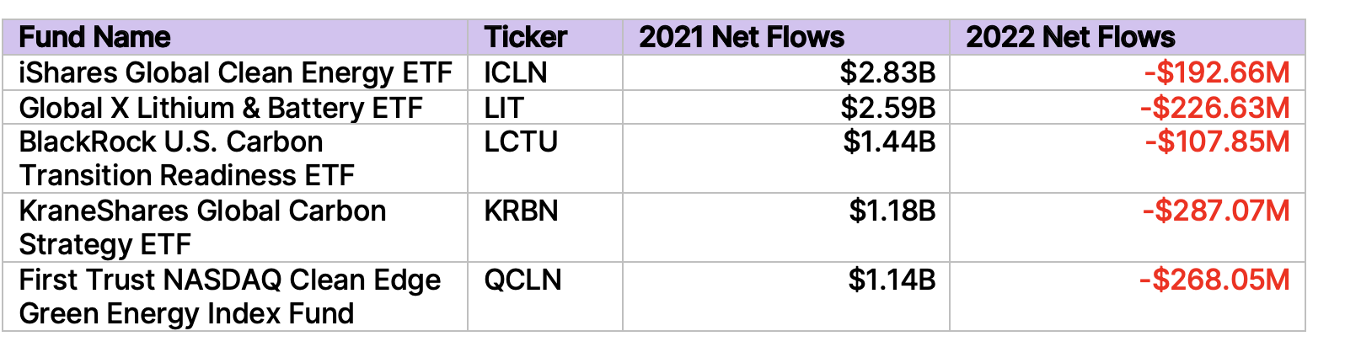Select the 2022 Net Flows header

click(1070, 38)
